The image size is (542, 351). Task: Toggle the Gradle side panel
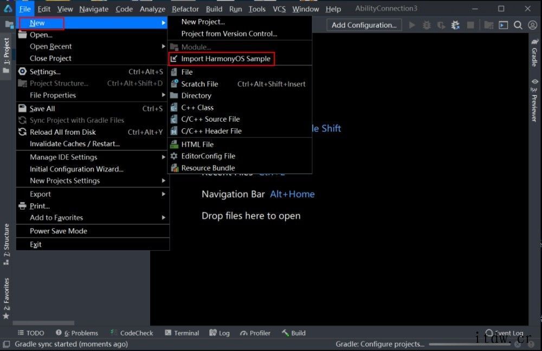click(534, 53)
